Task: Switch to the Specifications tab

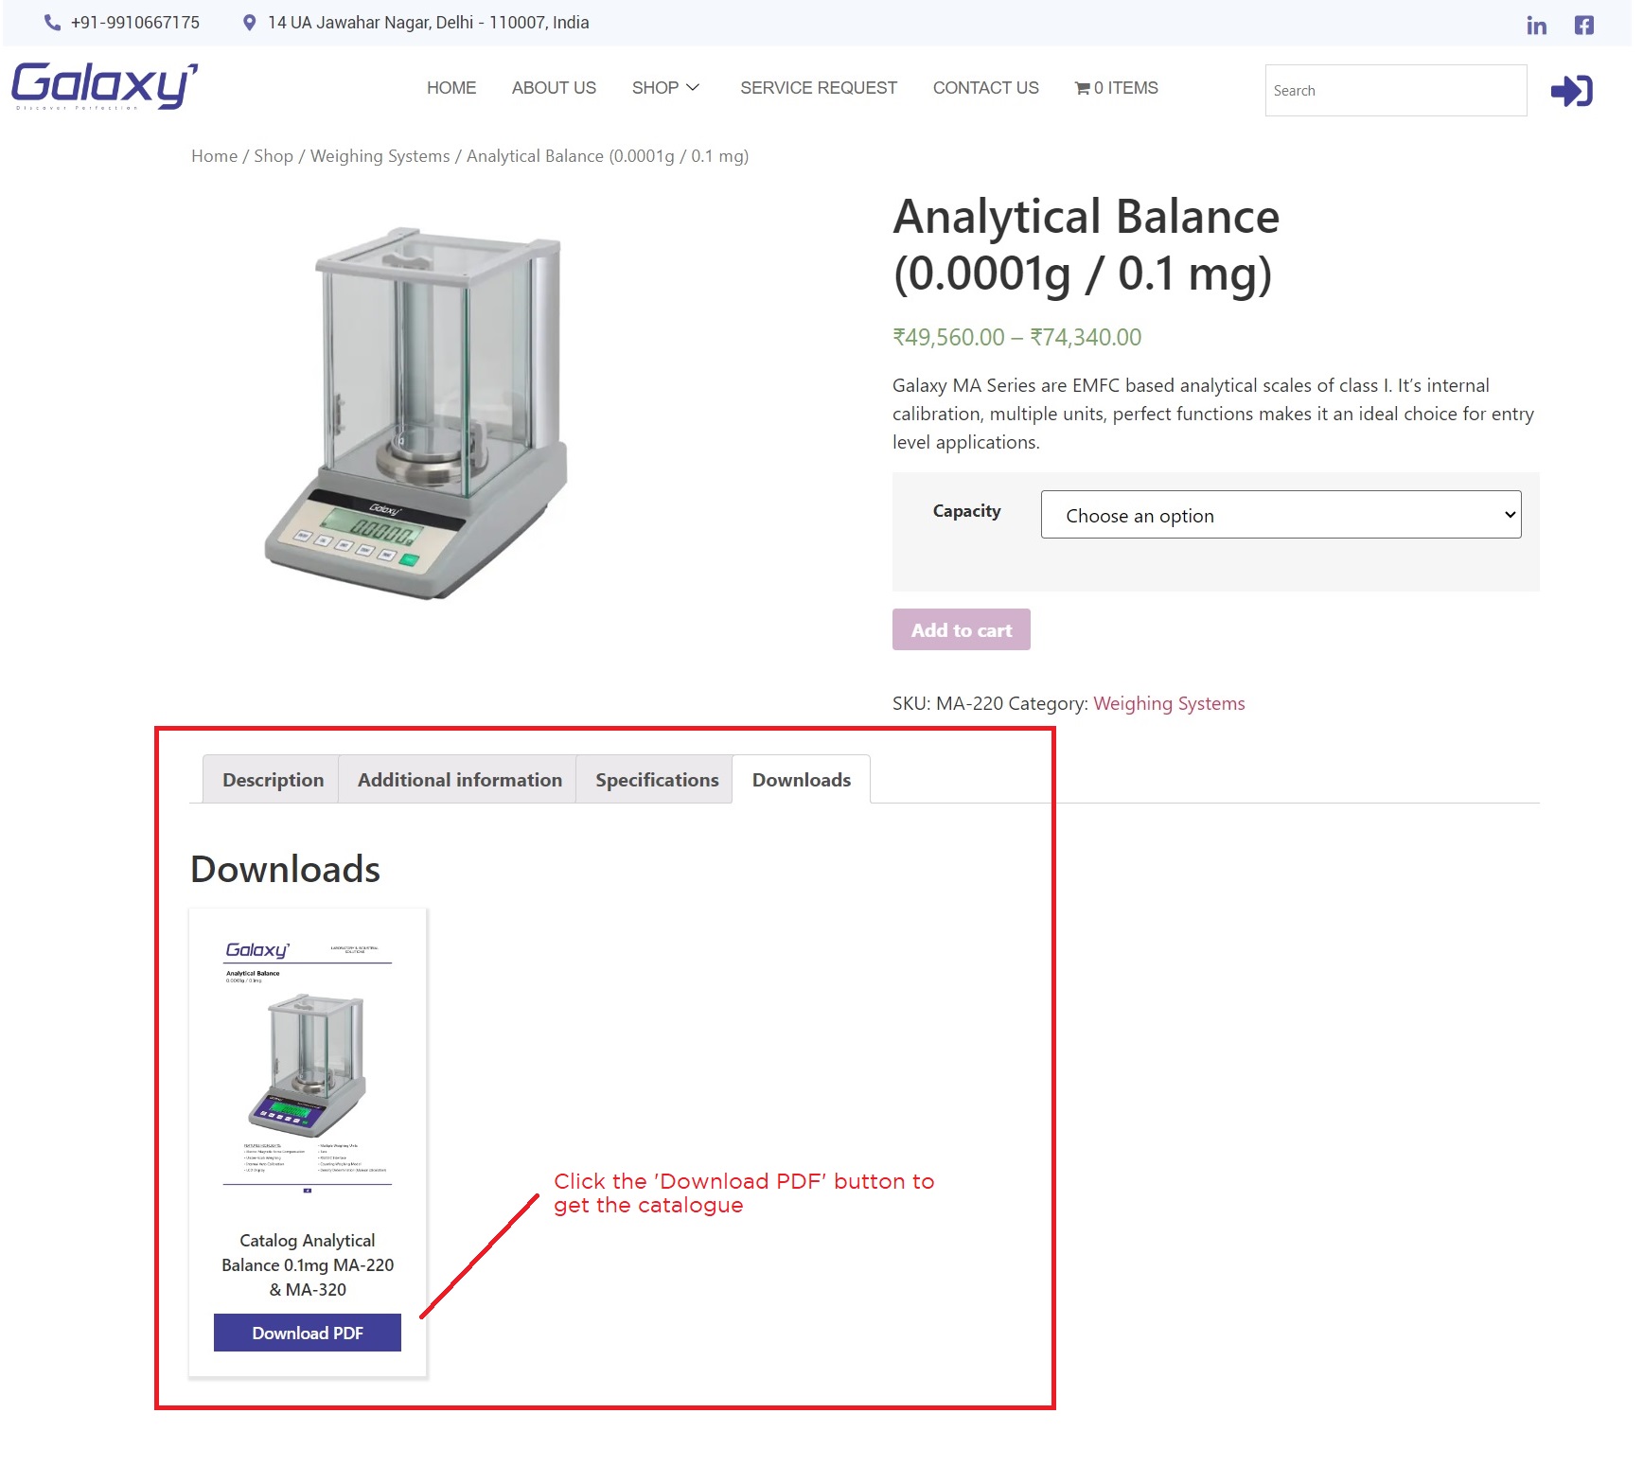Action: [656, 779]
